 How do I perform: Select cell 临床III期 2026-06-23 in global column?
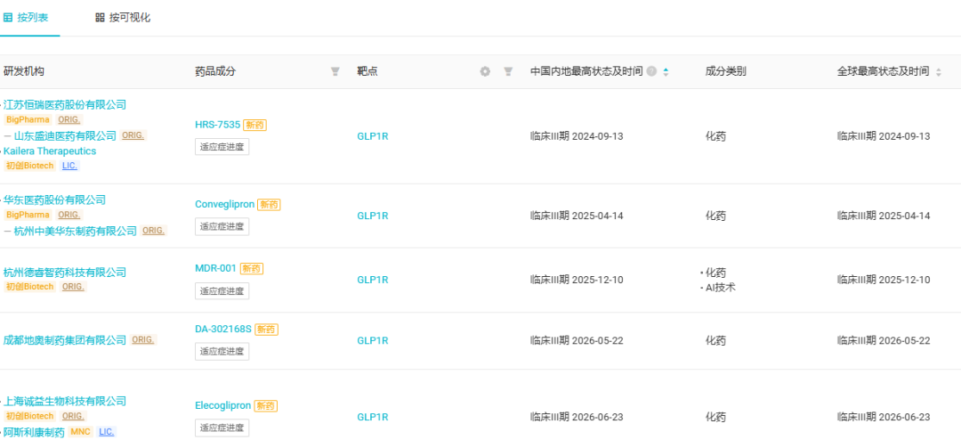point(884,418)
